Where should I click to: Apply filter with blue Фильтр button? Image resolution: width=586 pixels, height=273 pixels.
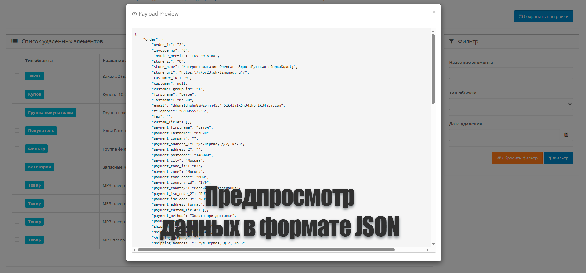click(558, 158)
